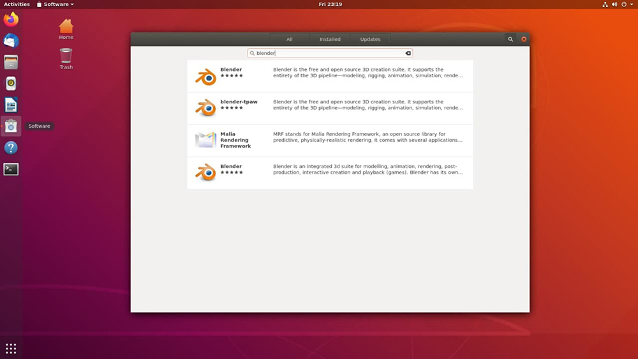Toggle the search icon in header bar
The image size is (638, 359).
tap(510, 39)
